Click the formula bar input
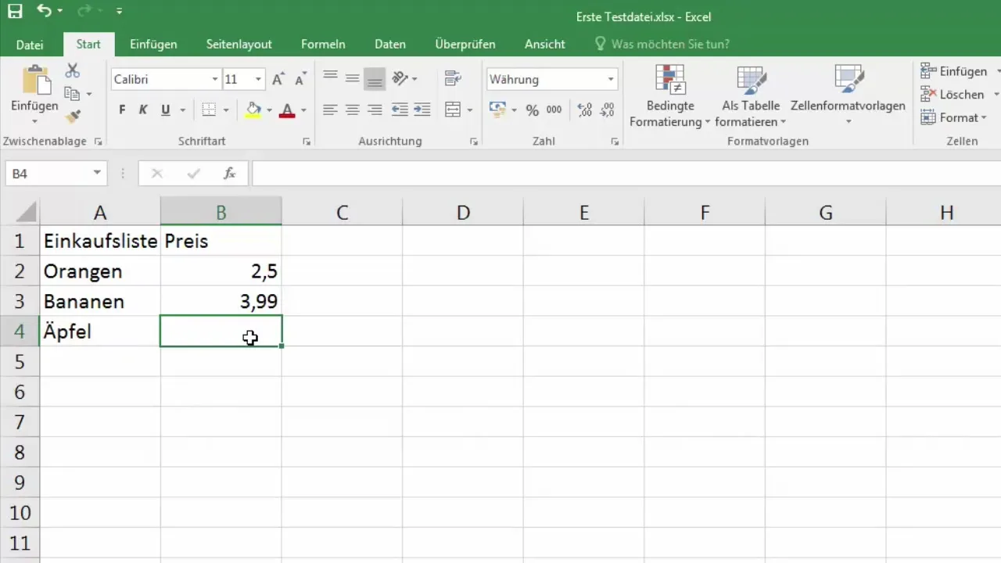 626,174
